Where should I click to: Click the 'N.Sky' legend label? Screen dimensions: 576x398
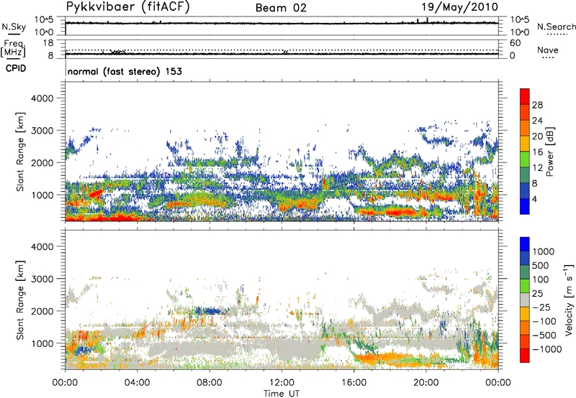[x=14, y=27]
